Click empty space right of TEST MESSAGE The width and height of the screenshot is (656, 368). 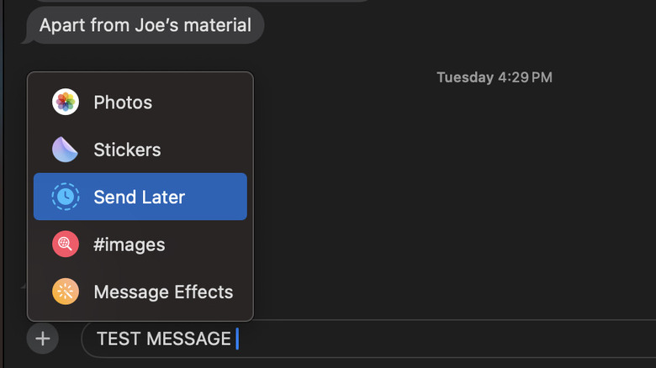point(463,339)
